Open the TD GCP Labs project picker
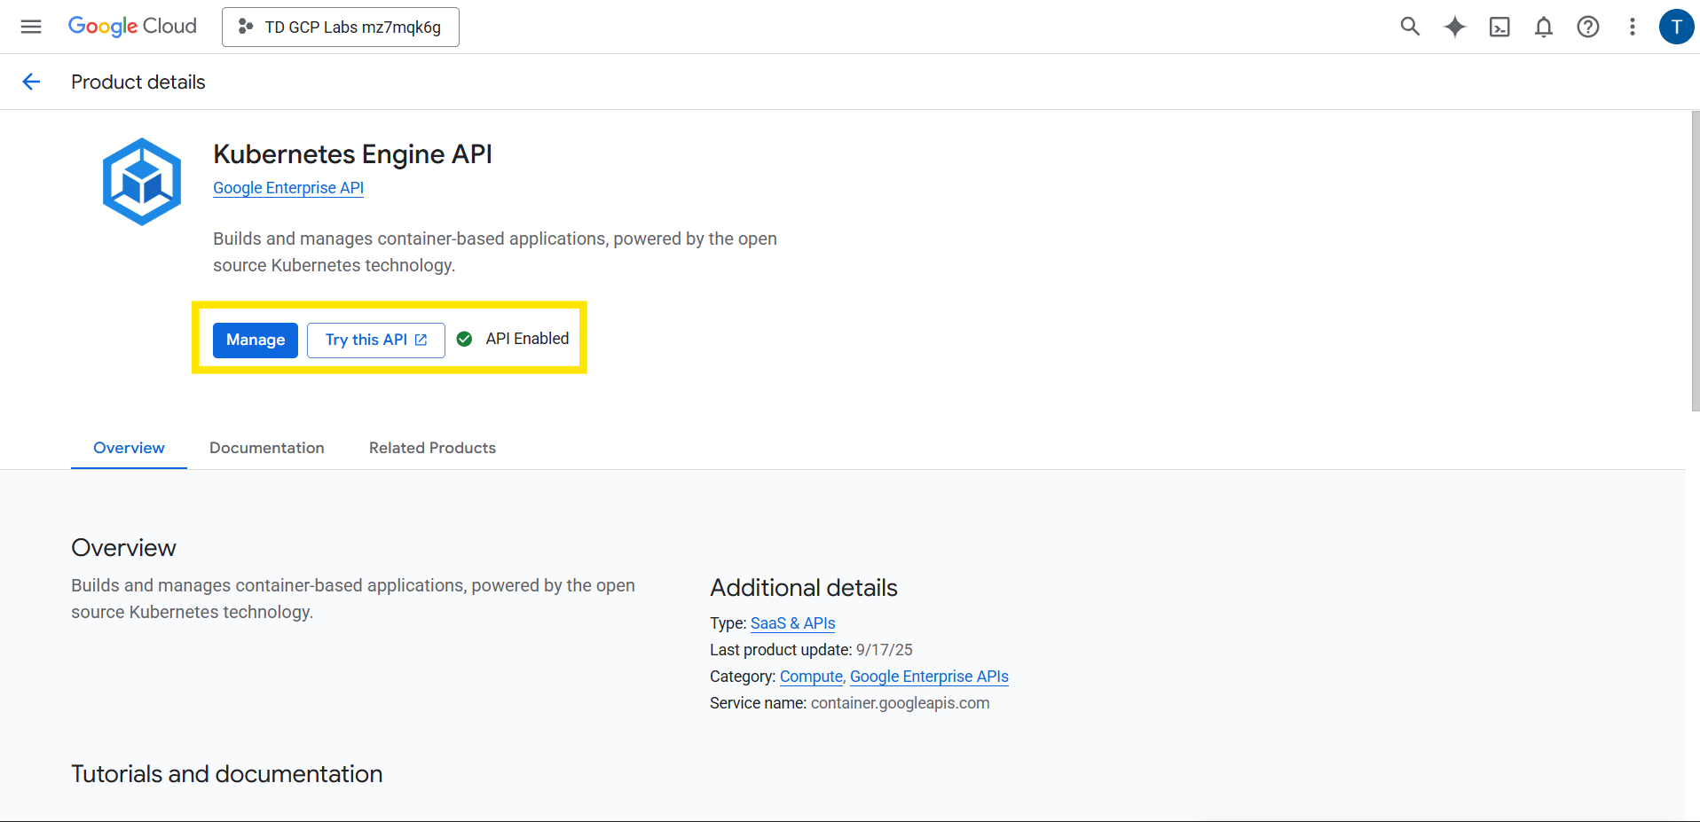 tap(341, 27)
